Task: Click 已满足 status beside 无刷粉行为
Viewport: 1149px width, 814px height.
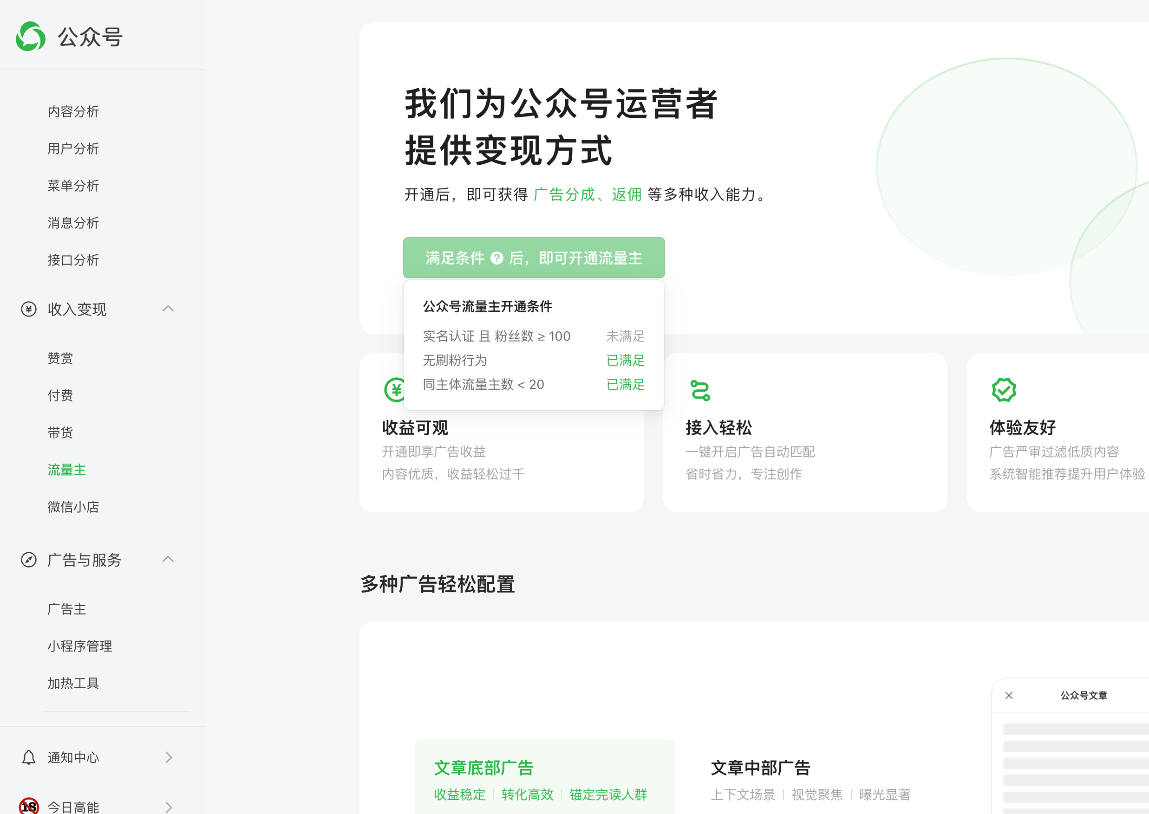Action: click(x=625, y=360)
